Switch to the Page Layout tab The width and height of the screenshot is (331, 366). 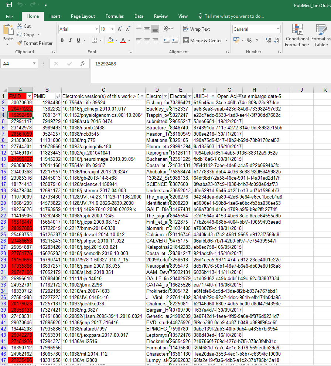(83, 16)
